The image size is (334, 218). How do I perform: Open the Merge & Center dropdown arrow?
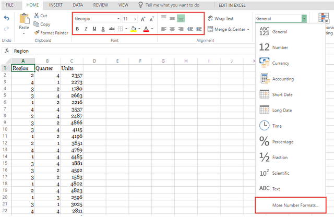248,29
